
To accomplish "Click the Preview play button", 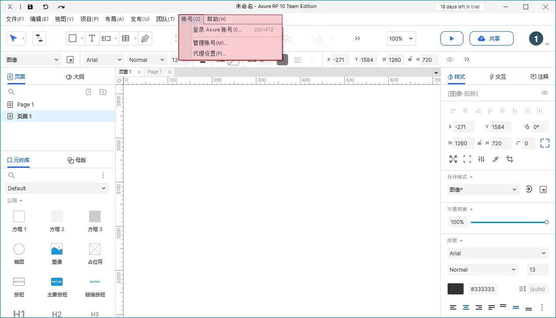I will 451,38.
